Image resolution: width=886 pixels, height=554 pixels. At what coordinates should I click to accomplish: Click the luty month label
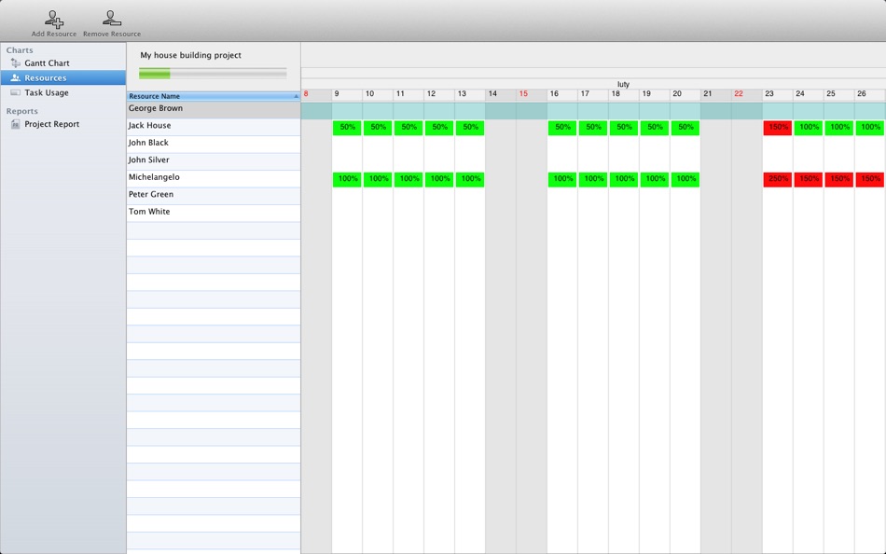point(623,84)
